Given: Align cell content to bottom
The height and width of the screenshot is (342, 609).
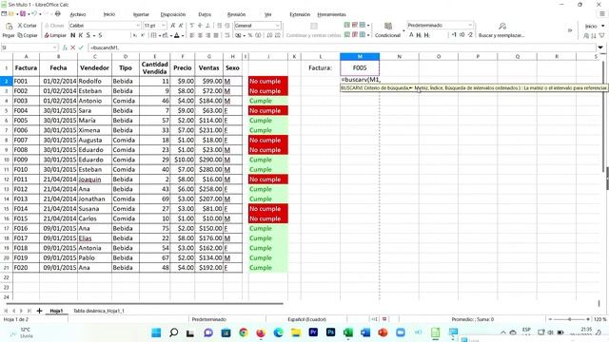Looking at the screenshot, I should pos(208,26).
